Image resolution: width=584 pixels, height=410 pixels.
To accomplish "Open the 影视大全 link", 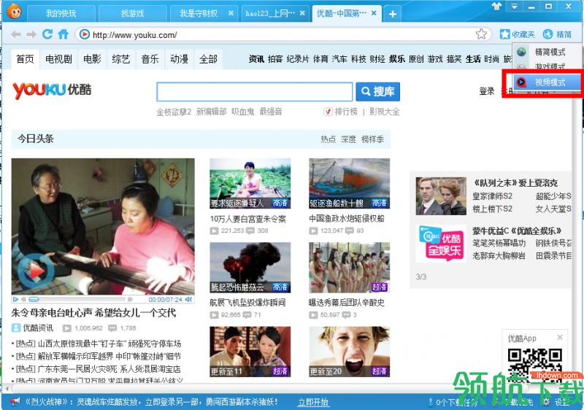I will pos(385,112).
